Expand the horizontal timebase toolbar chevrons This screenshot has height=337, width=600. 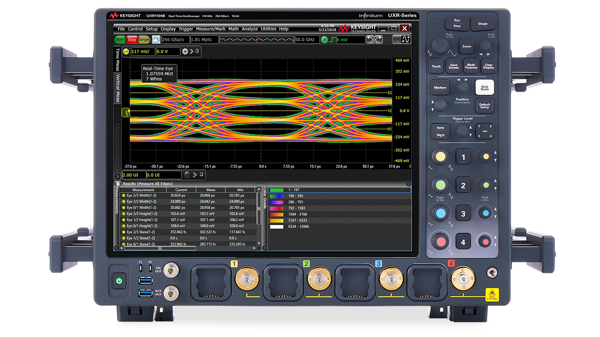(195, 175)
